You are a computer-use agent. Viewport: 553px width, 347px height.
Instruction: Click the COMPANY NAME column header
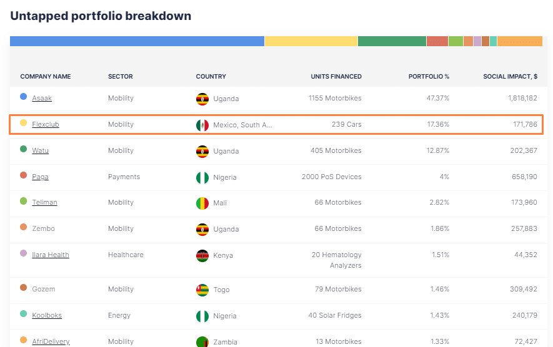pos(46,76)
